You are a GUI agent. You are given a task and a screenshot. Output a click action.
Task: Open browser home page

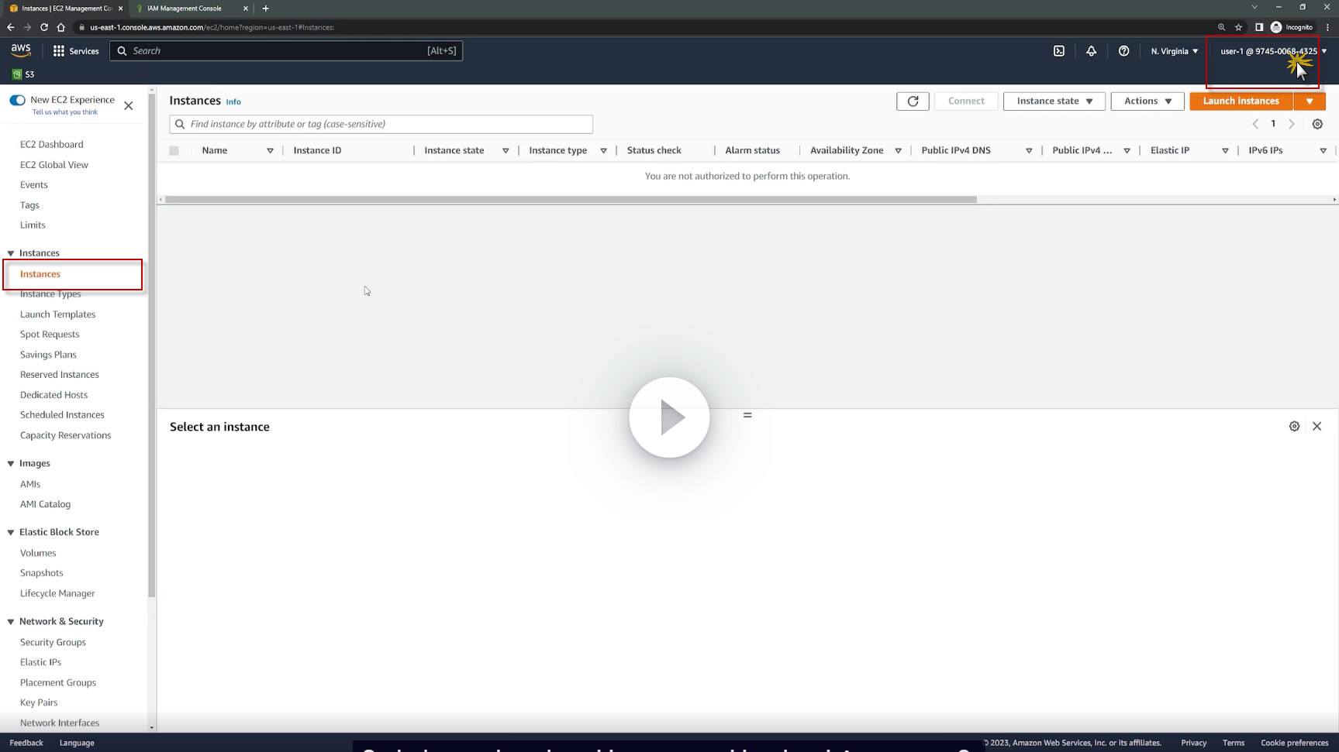(x=61, y=27)
